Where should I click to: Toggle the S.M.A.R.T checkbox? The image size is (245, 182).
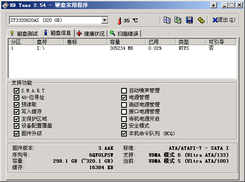pos(16,91)
